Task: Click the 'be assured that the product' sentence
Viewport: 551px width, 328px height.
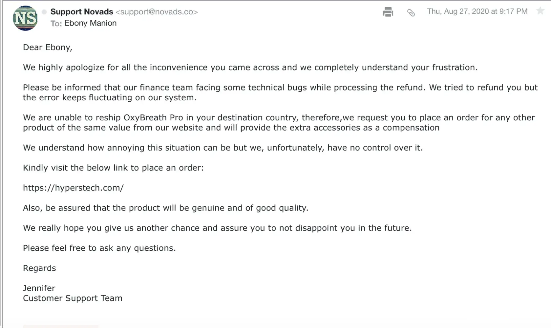Action: coord(165,208)
